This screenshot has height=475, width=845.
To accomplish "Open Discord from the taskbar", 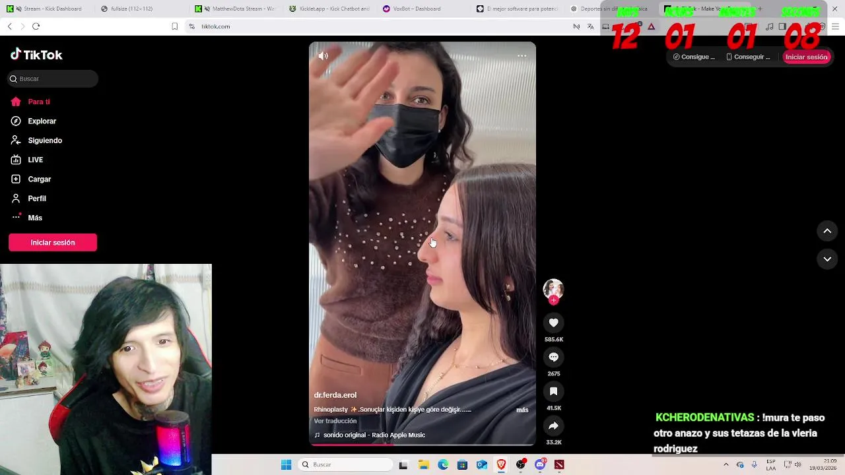I will tap(540, 464).
